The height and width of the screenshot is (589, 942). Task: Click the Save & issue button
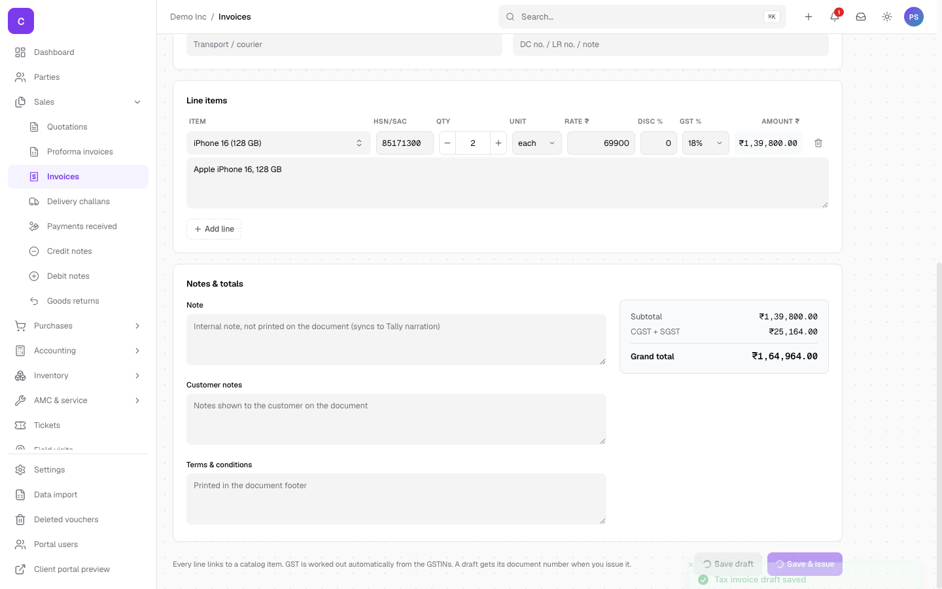(805, 564)
